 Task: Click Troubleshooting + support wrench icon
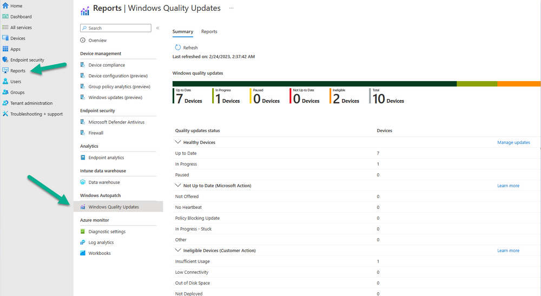tap(5, 114)
